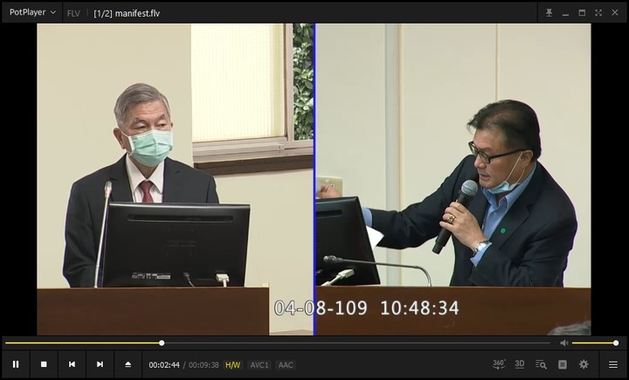Toggle the H/W hardware acceleration indicator
The height and width of the screenshot is (380, 629).
point(232,365)
